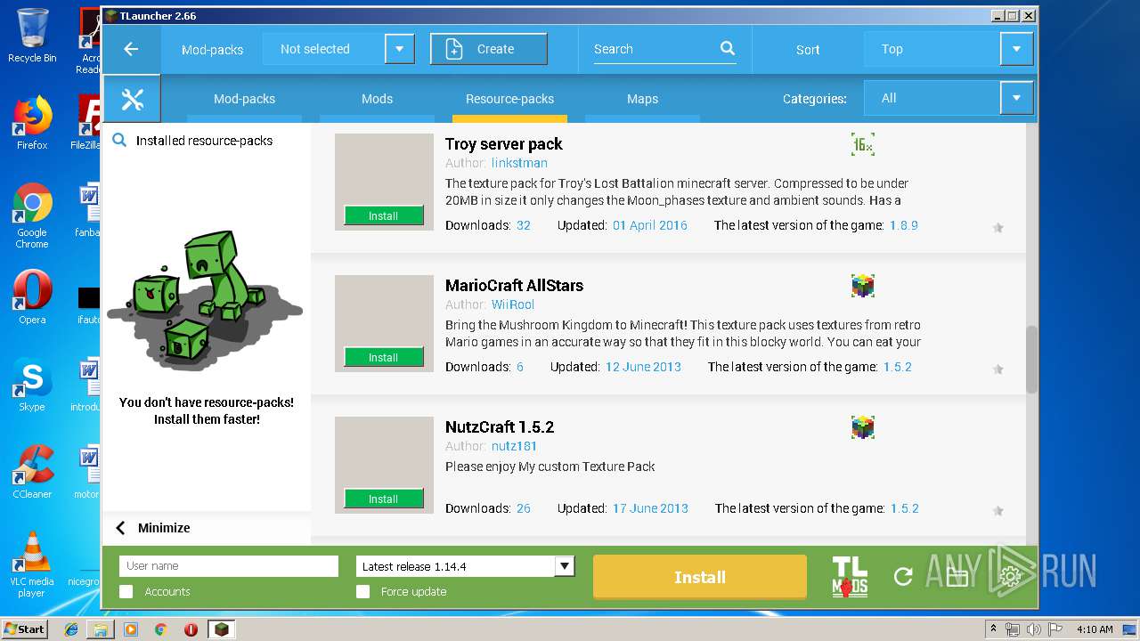The width and height of the screenshot is (1140, 641).
Task: Click the colorful cube icon of MarioCraft AllStars
Action: pos(862,286)
